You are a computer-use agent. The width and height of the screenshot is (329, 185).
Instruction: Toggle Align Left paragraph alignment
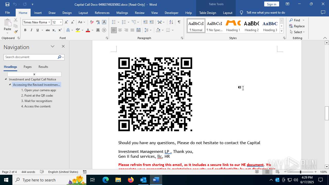tap(114, 30)
